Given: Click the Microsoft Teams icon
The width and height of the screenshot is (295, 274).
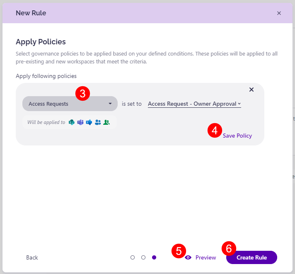Looking at the screenshot, I should [80, 122].
